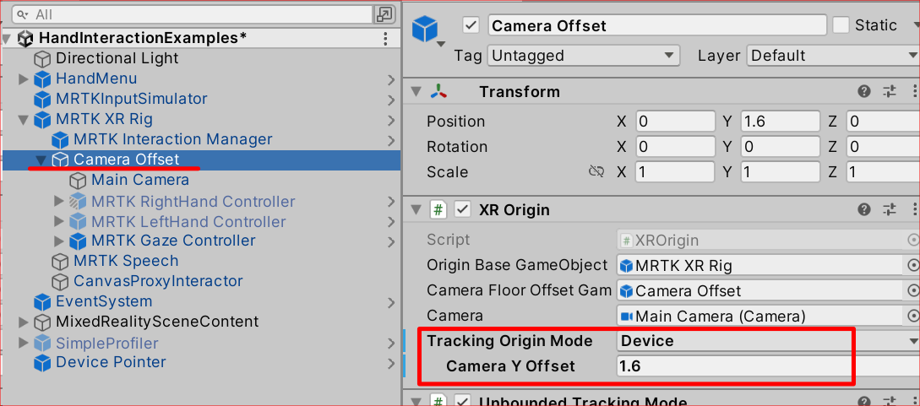Click Origin Base GameObject field MRTK XR Rig
Image resolution: width=920 pixels, height=406 pixels.
point(759,265)
